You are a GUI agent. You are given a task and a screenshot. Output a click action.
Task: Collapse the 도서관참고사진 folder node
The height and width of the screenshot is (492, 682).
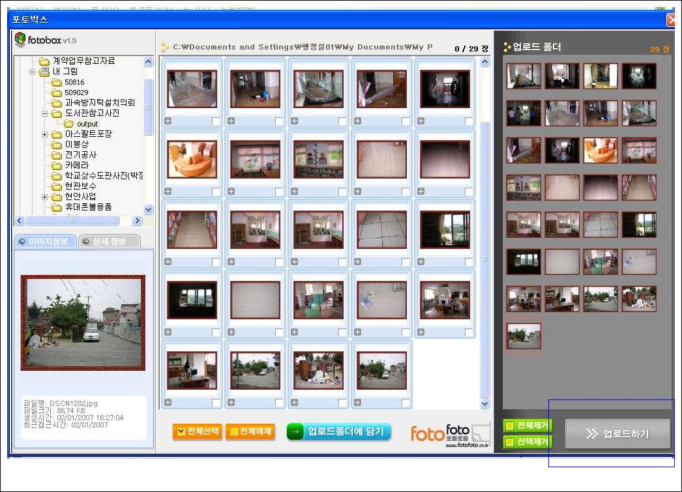[44, 113]
